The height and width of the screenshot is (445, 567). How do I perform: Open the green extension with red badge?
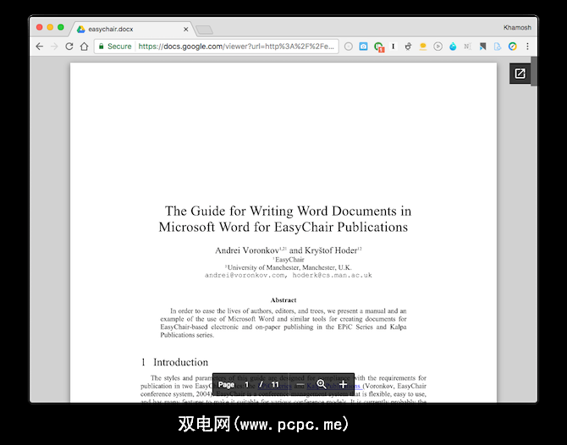(x=379, y=47)
